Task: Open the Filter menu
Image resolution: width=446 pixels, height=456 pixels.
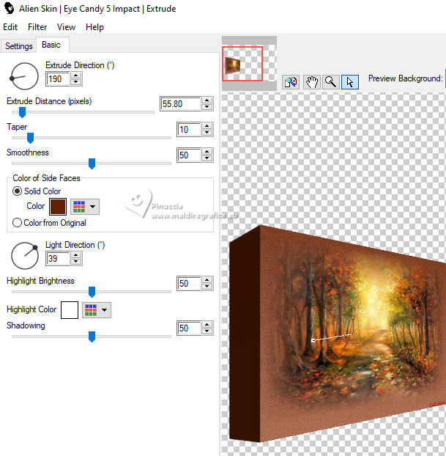Action: coord(37,27)
